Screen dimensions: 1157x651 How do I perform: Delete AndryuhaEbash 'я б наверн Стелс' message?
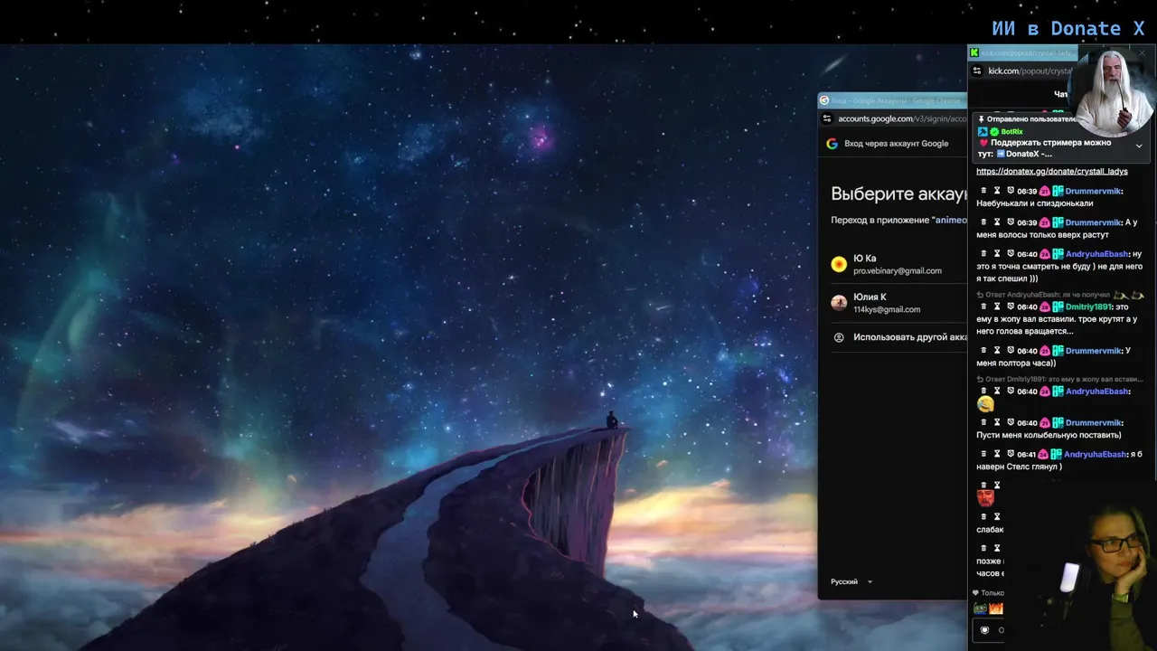(x=983, y=454)
